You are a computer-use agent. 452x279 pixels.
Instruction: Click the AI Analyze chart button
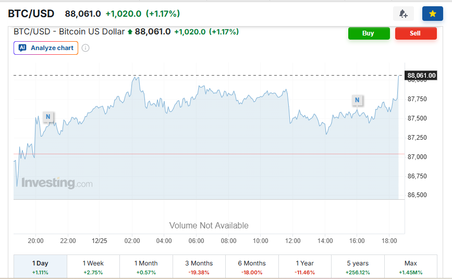[x=46, y=48]
